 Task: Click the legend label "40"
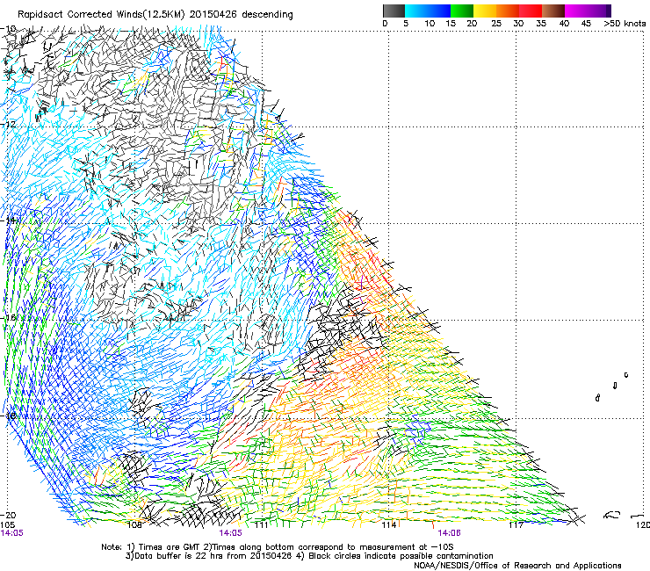[564, 24]
